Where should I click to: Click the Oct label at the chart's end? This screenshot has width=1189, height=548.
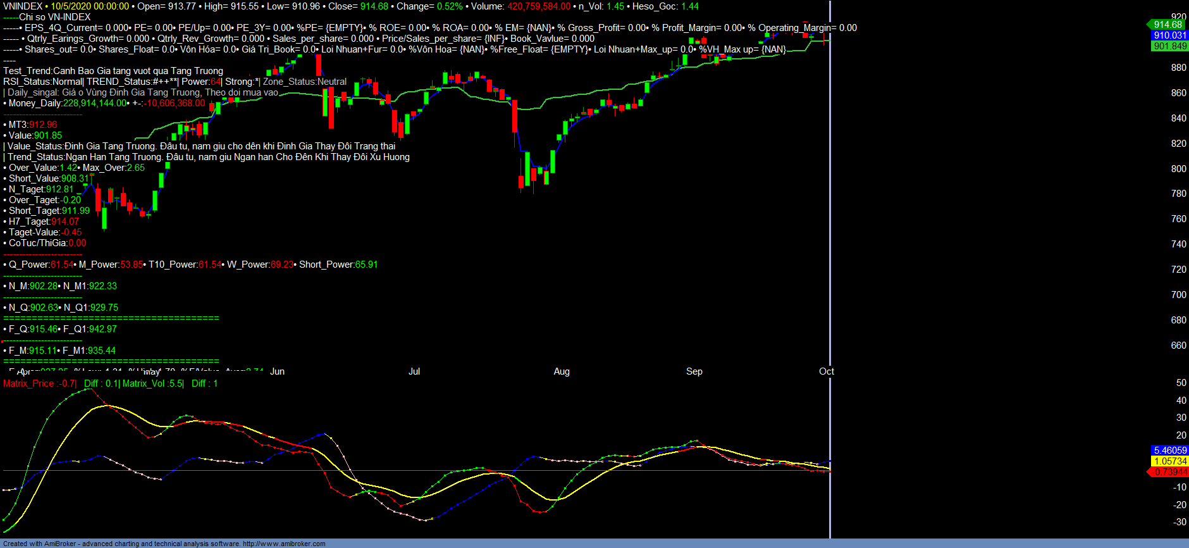point(826,371)
